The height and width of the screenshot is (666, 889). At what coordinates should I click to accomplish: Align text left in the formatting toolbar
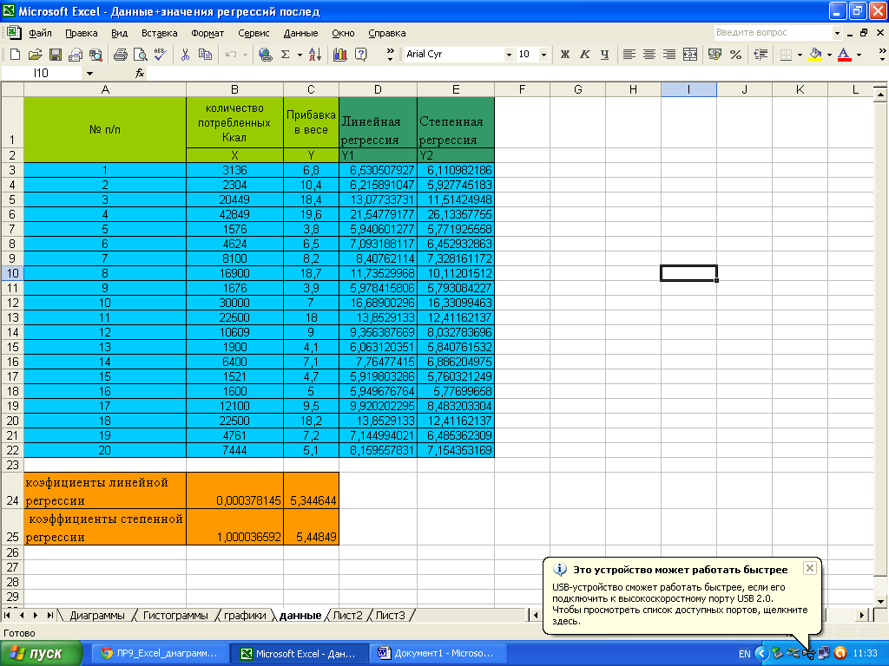click(629, 55)
